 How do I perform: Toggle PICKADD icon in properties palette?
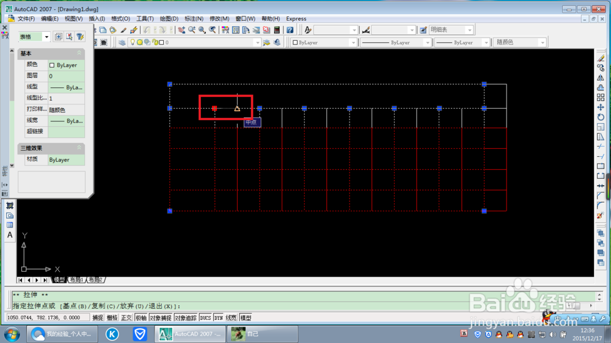point(59,37)
